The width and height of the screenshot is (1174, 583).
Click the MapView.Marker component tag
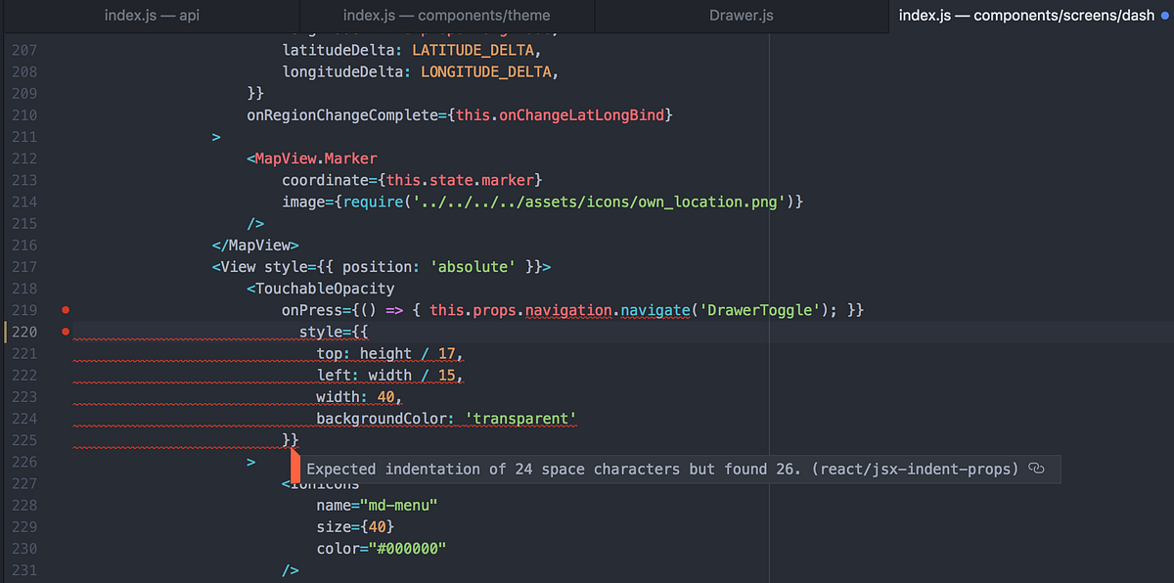313,157
